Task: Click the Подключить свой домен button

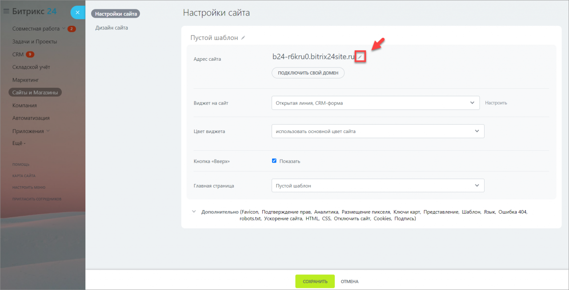Action: (x=308, y=73)
